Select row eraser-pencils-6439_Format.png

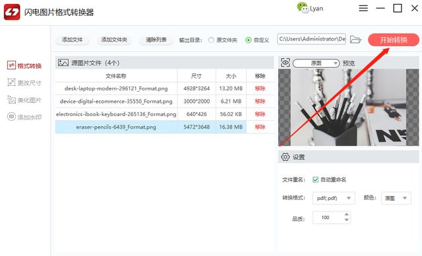[164, 127]
